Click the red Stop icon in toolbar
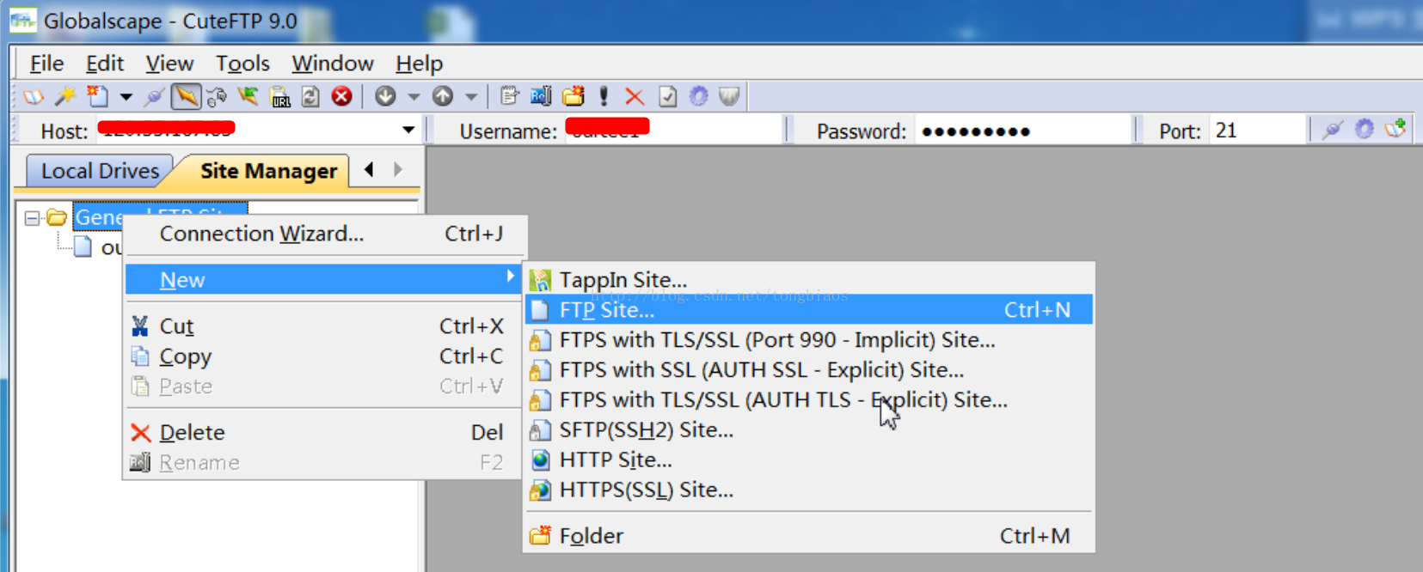1423x572 pixels. coord(342,96)
